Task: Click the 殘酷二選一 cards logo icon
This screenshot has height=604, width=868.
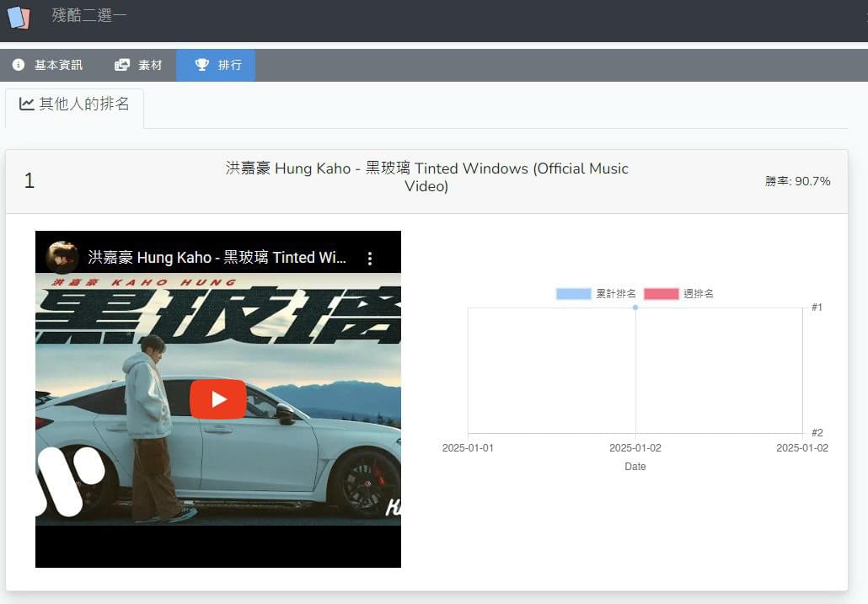Action: 19,17
